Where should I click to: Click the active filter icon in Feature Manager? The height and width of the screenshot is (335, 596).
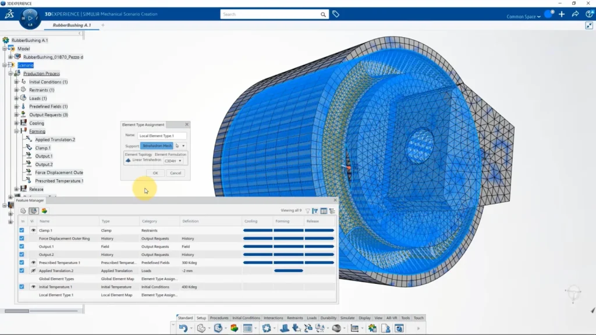tap(315, 211)
